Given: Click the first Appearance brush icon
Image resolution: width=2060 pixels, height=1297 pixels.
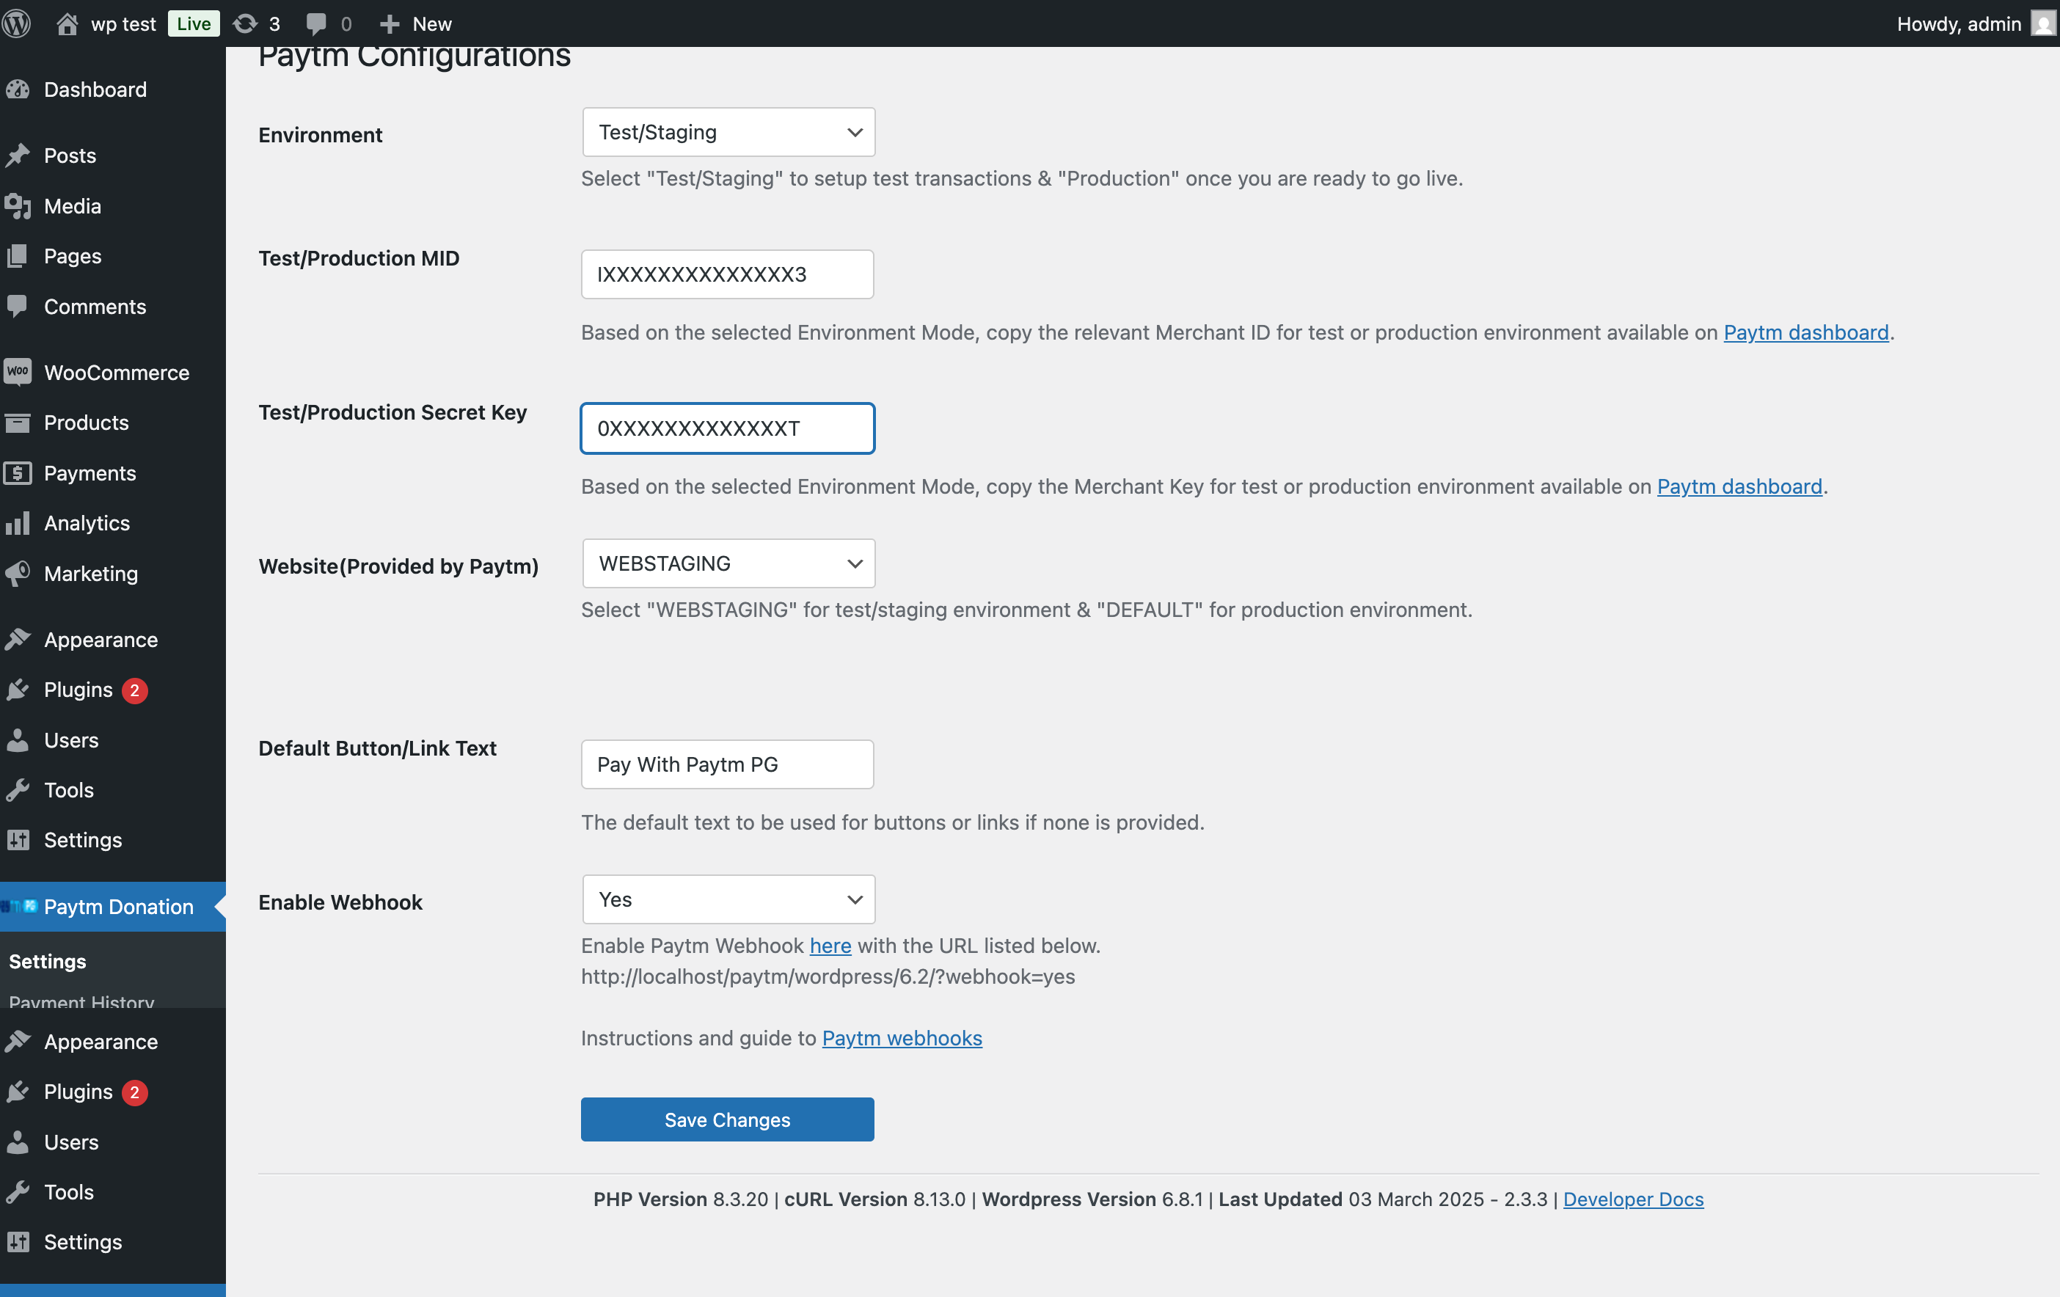Looking at the screenshot, I should (x=18, y=639).
